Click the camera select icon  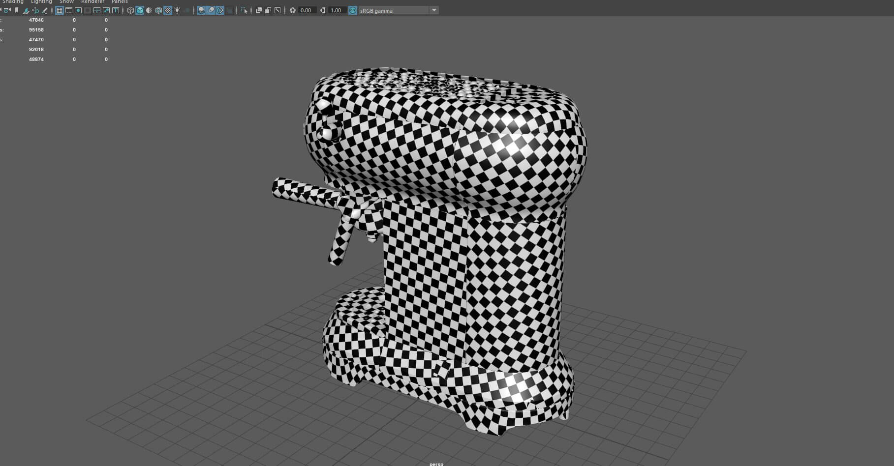[7, 10]
